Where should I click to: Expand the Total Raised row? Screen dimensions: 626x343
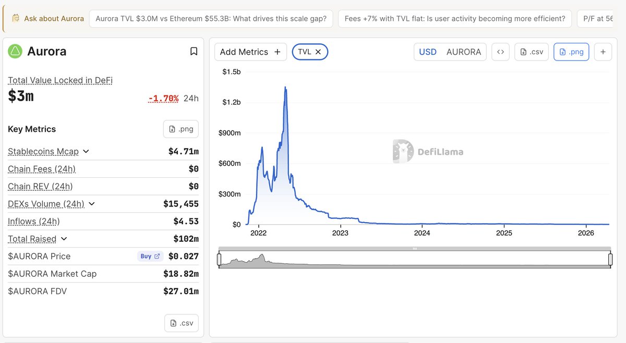(x=64, y=239)
